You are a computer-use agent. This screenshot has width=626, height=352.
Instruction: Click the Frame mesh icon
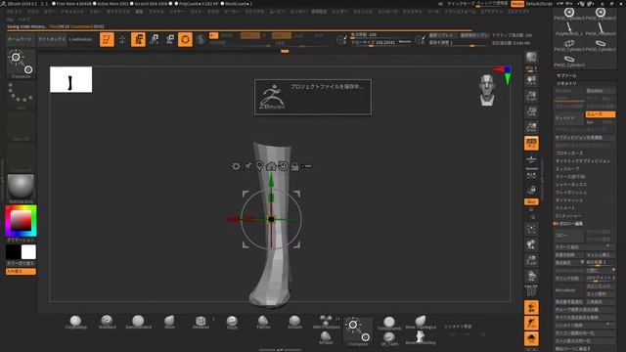(531, 229)
